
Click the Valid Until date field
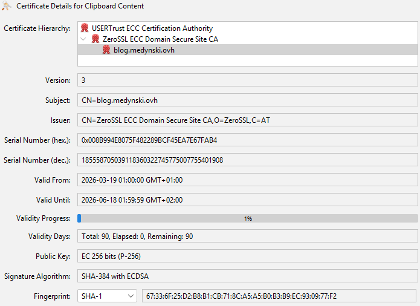click(x=247, y=200)
